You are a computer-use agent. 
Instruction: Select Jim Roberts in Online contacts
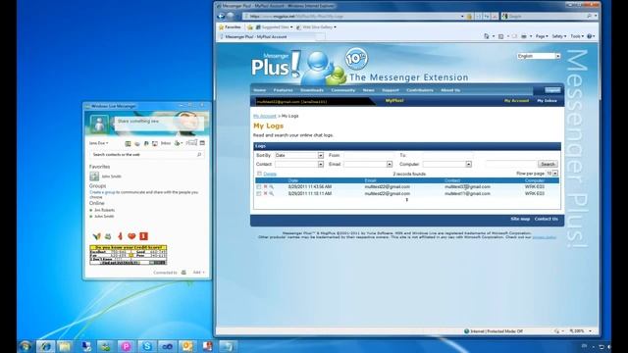tap(105, 210)
